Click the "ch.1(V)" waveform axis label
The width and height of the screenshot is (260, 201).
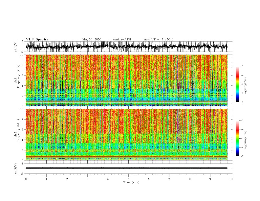(16, 47)
